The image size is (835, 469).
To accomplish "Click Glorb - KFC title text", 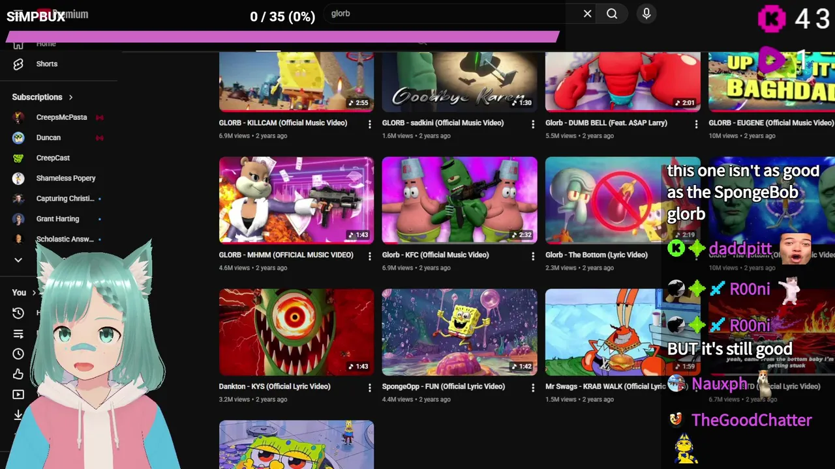I will (435, 255).
